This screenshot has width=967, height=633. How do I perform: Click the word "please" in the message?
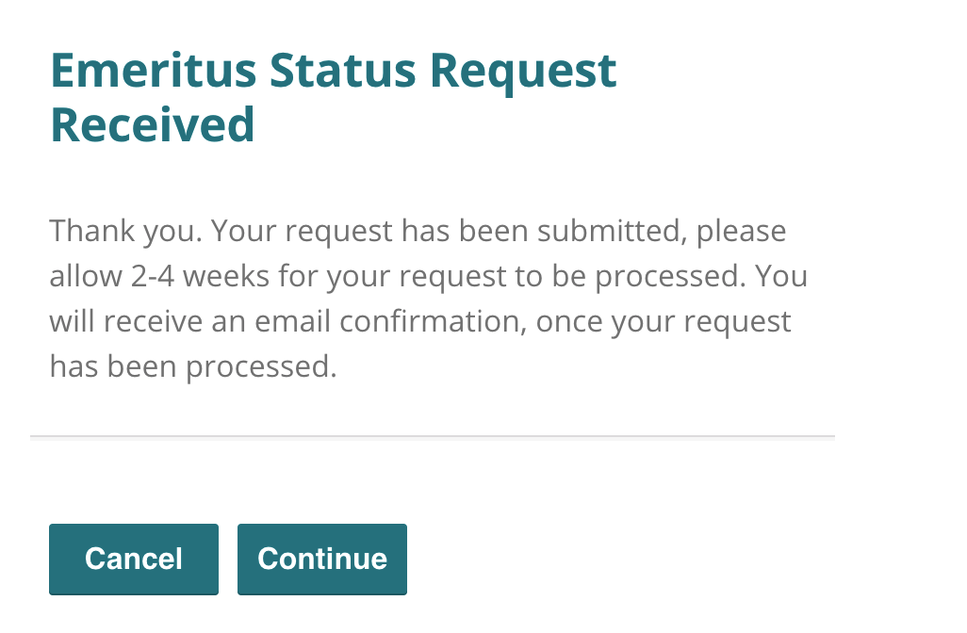[741, 230]
